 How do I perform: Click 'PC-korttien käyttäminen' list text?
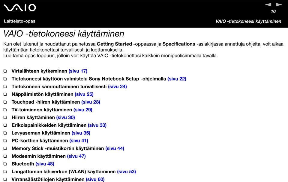point(40,141)
